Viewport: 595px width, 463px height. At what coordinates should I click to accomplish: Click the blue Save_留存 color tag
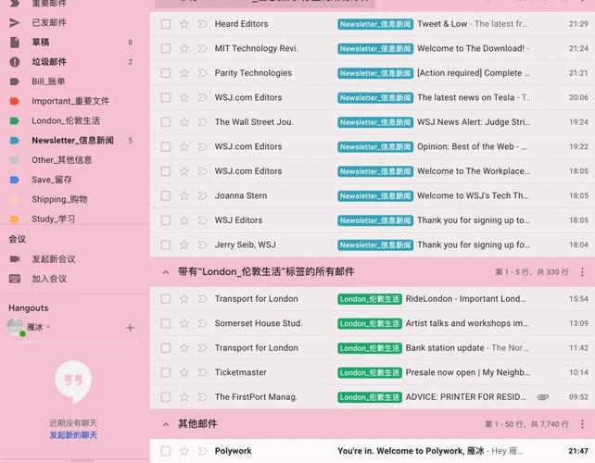[15, 180]
